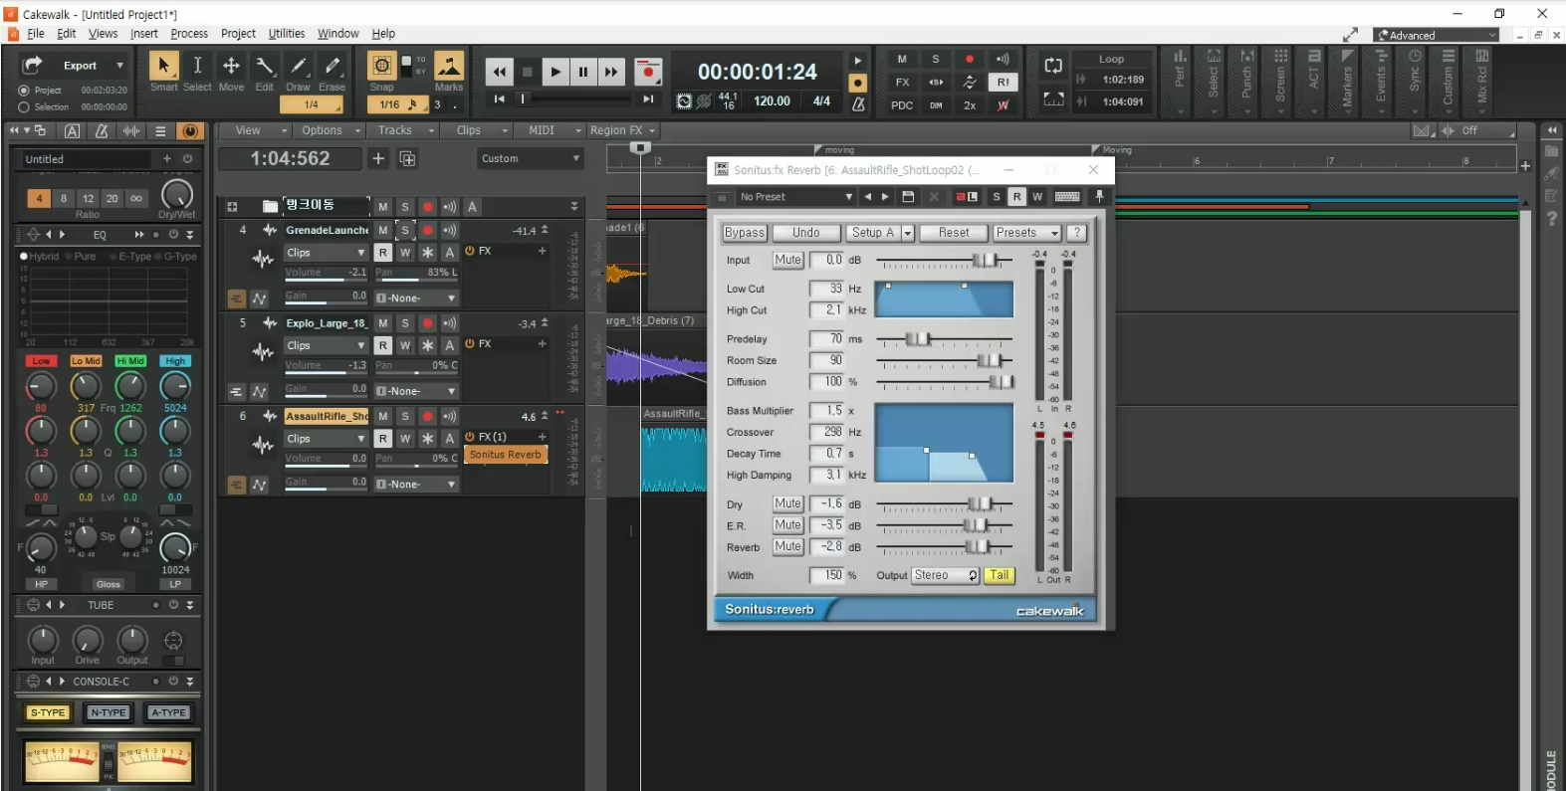Screen dimensions: 1566x791
Task: Arm the transport Record button
Action: 648,72
